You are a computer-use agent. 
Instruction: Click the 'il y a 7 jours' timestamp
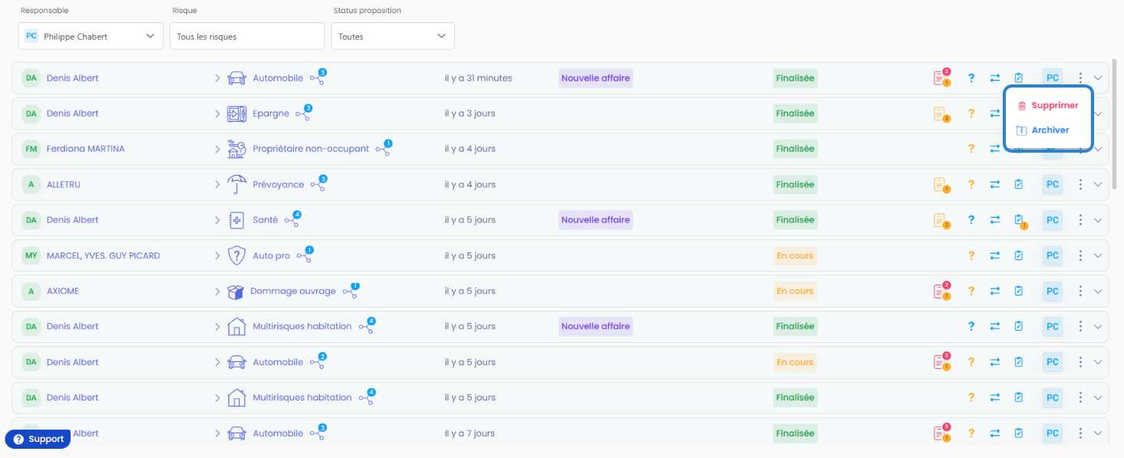pos(470,433)
